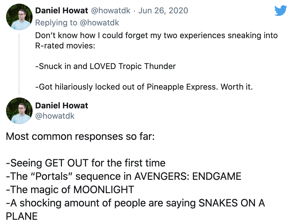Select the Tropic Thunder line of the reply
Viewport: 293px width, 224px height.
[x=105, y=66]
